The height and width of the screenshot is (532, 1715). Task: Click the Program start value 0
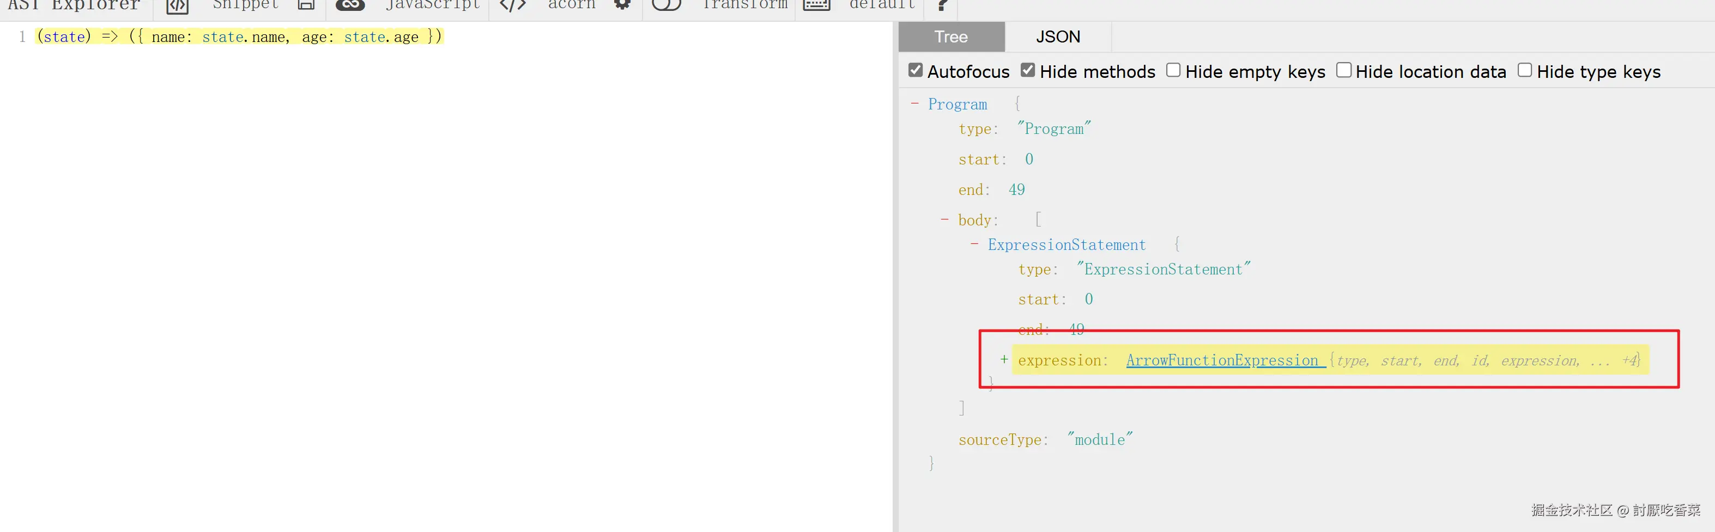point(1028,160)
